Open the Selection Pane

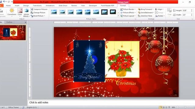coord(145,16)
